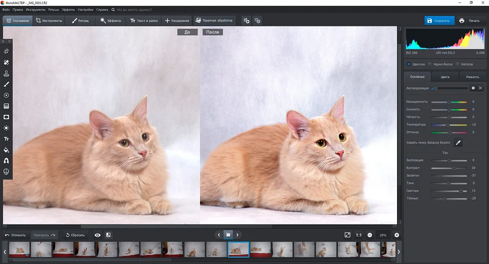This screenshot has height=264, width=489.
Task: Select the paint bucket fill tool
Action: [6, 150]
